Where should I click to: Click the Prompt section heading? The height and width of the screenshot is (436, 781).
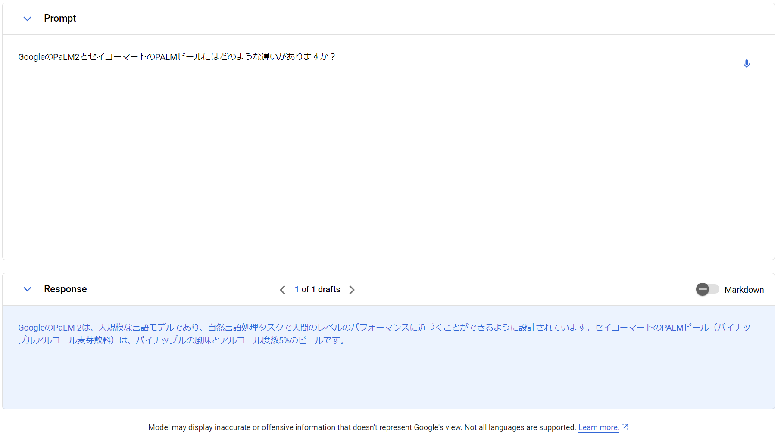tap(60, 19)
